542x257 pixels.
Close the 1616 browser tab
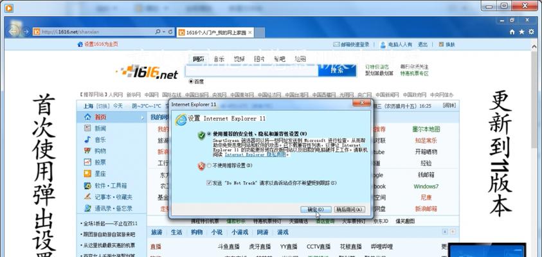pos(250,33)
